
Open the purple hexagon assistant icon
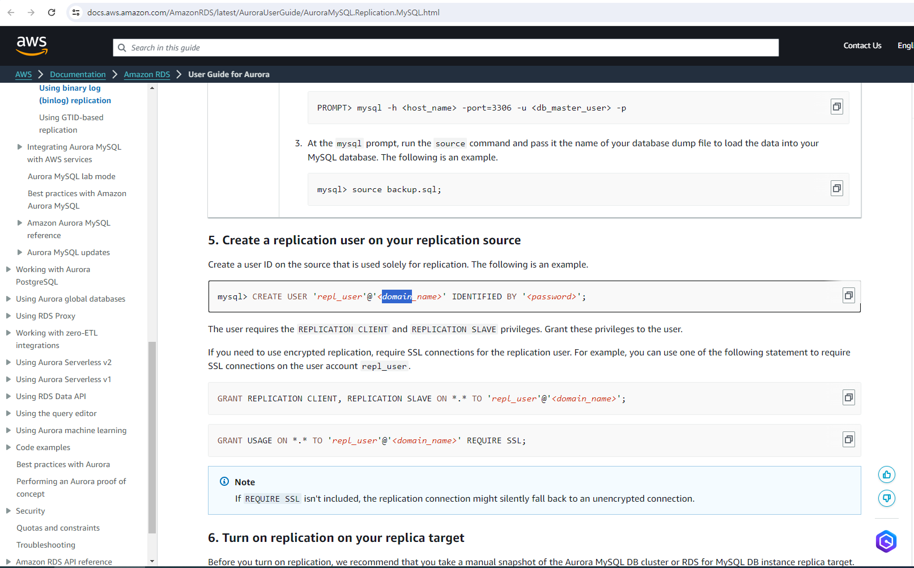886,541
